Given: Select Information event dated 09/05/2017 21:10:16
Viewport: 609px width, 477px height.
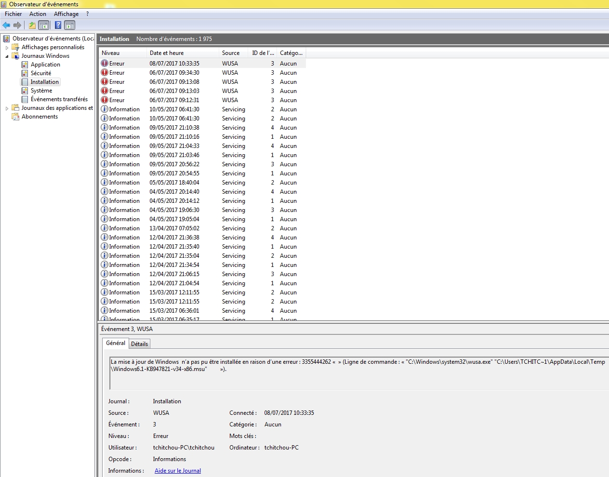Looking at the screenshot, I should click(202, 137).
